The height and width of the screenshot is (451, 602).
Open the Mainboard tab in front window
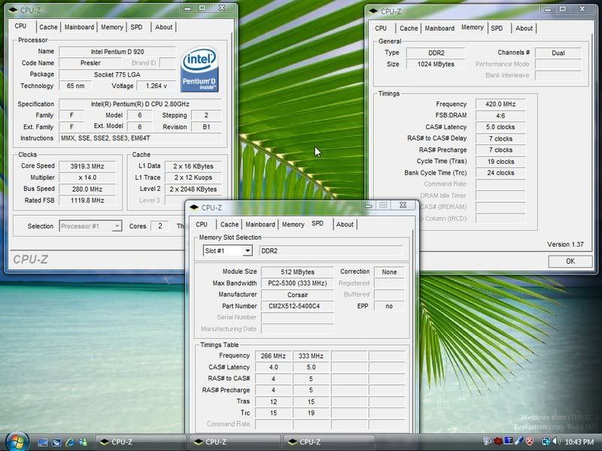coord(260,224)
